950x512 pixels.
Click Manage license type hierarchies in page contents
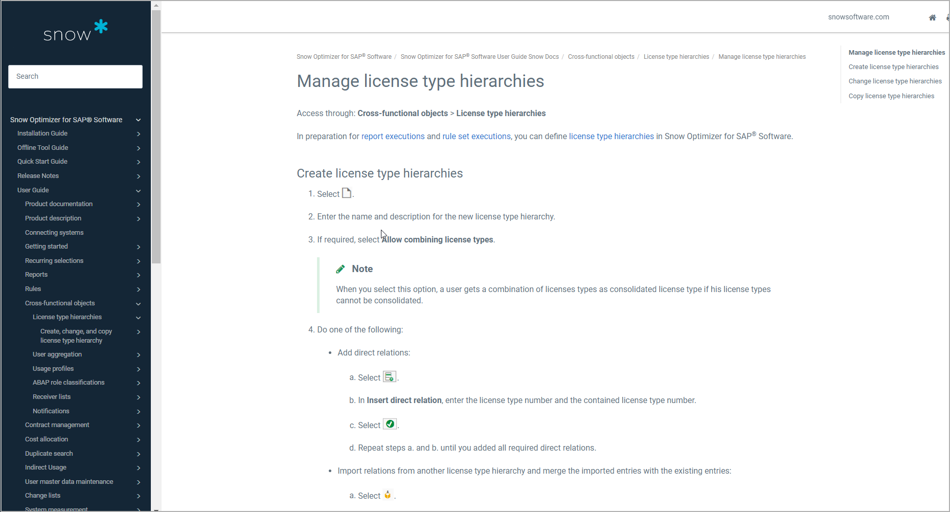pos(897,53)
